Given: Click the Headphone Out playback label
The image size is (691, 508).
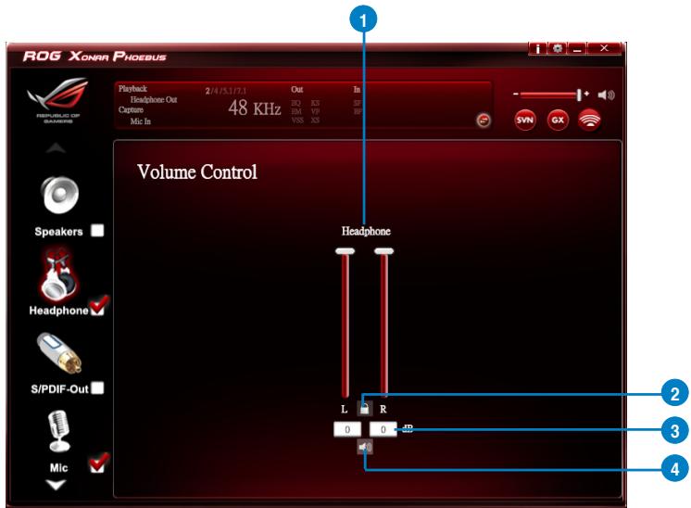Looking at the screenshot, I should [x=154, y=100].
